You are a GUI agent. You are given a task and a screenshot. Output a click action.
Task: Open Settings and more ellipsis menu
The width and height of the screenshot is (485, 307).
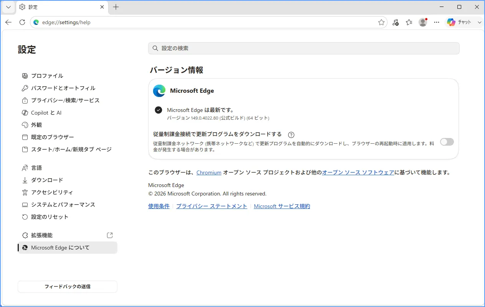437,22
